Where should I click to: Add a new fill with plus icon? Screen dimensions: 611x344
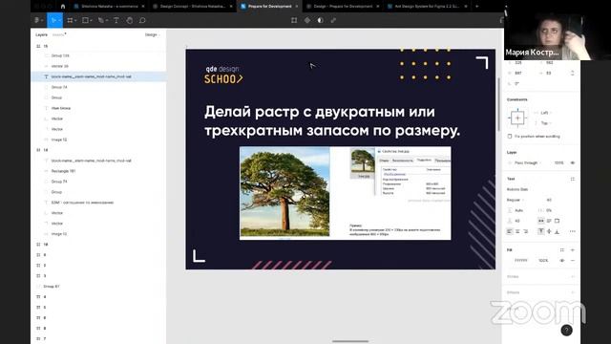click(x=573, y=250)
